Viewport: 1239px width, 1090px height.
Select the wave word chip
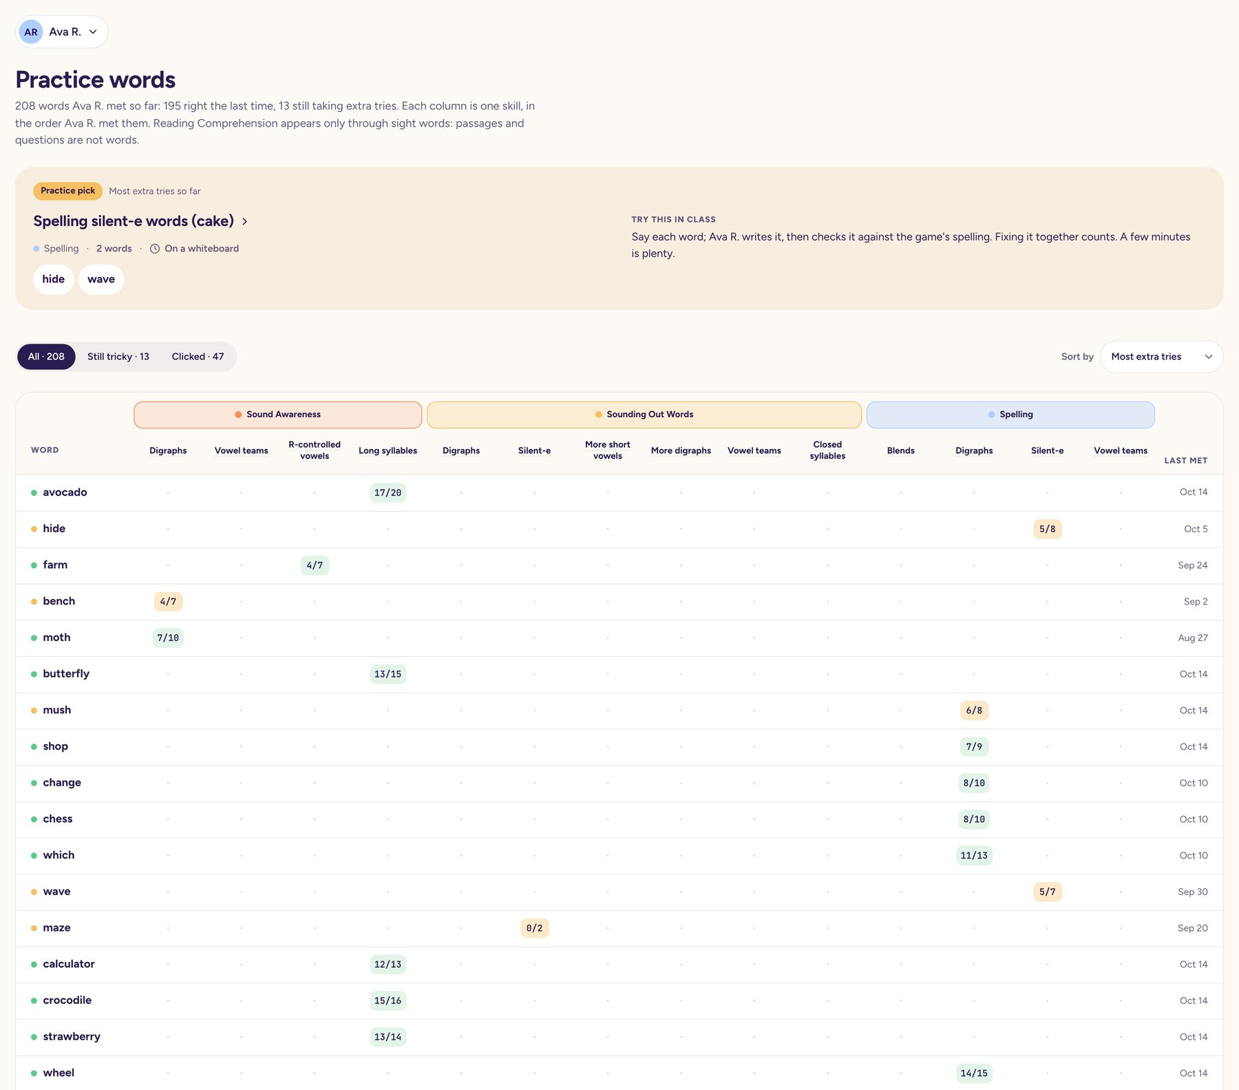pyautogui.click(x=101, y=280)
